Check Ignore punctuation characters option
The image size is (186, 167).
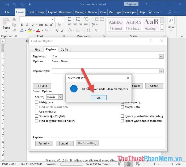click(x=122, y=116)
